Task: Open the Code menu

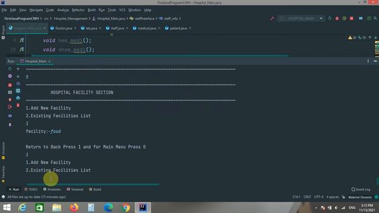Action: [x=50, y=10]
